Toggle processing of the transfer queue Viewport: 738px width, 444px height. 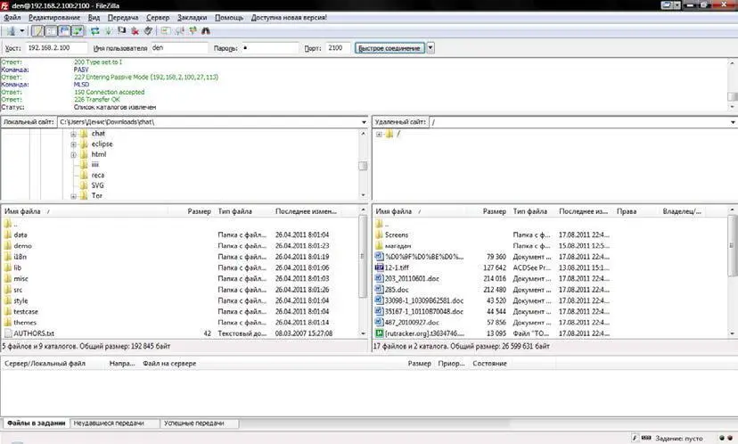tap(108, 31)
